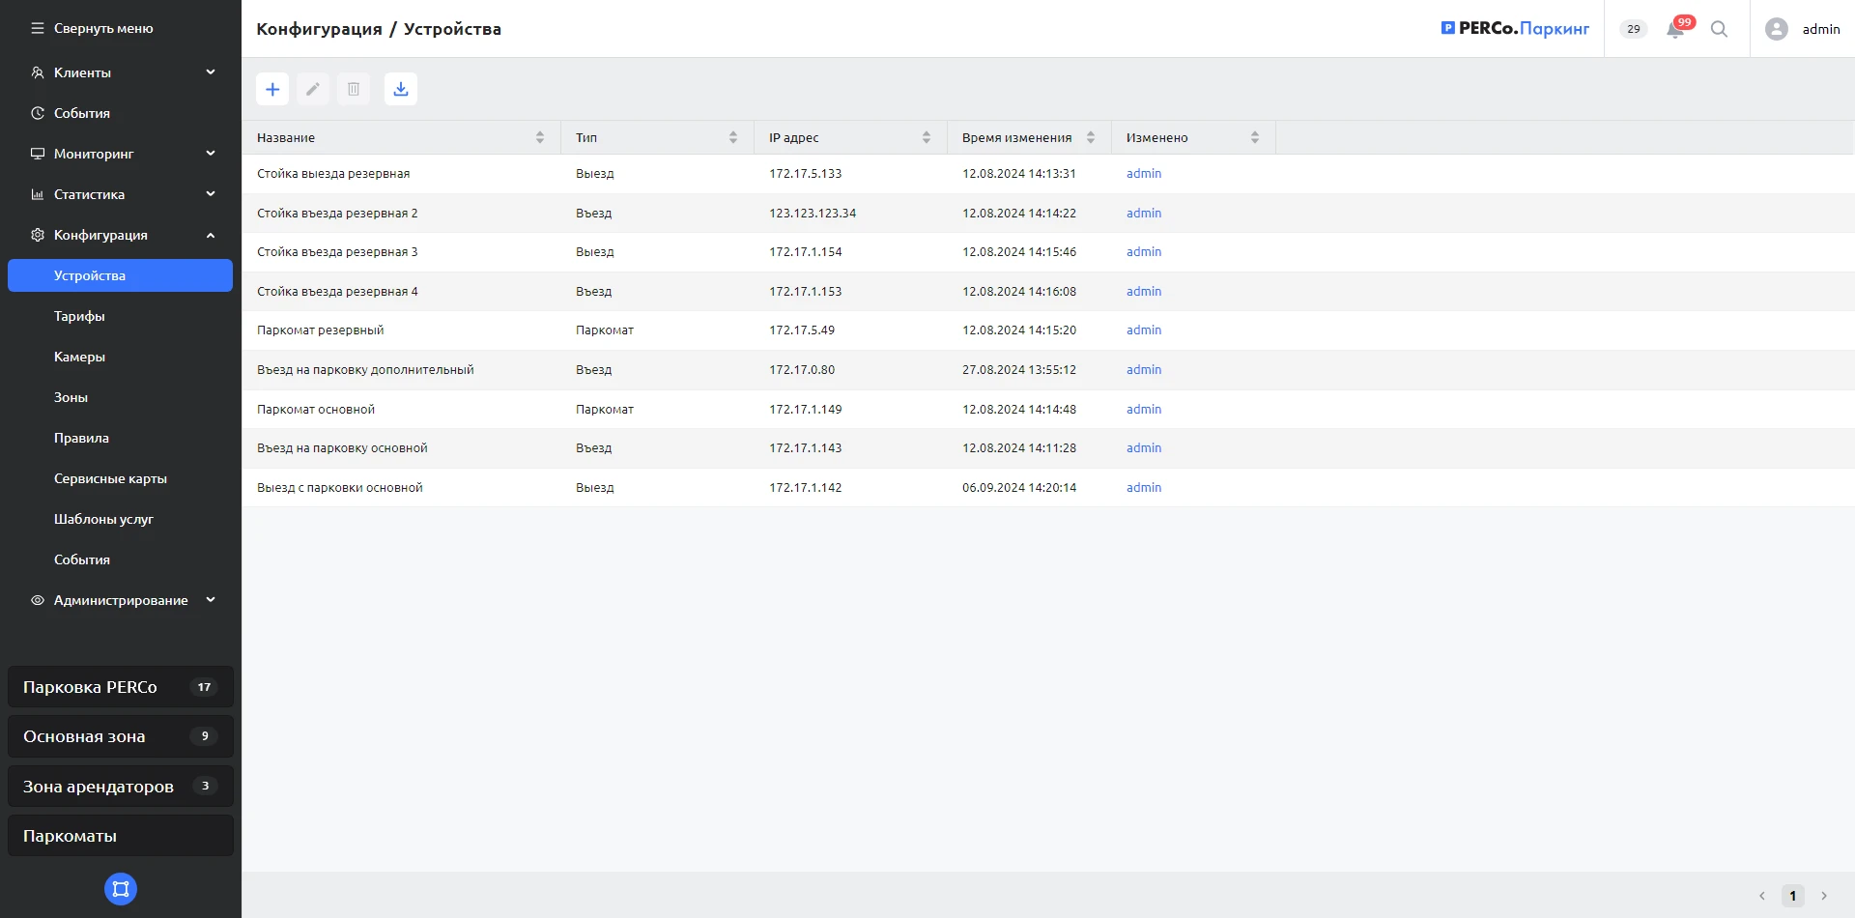Image resolution: width=1855 pixels, height=918 pixels.
Task: Click the blue fullscreen icon at sidebar bottom
Action: pos(121,889)
